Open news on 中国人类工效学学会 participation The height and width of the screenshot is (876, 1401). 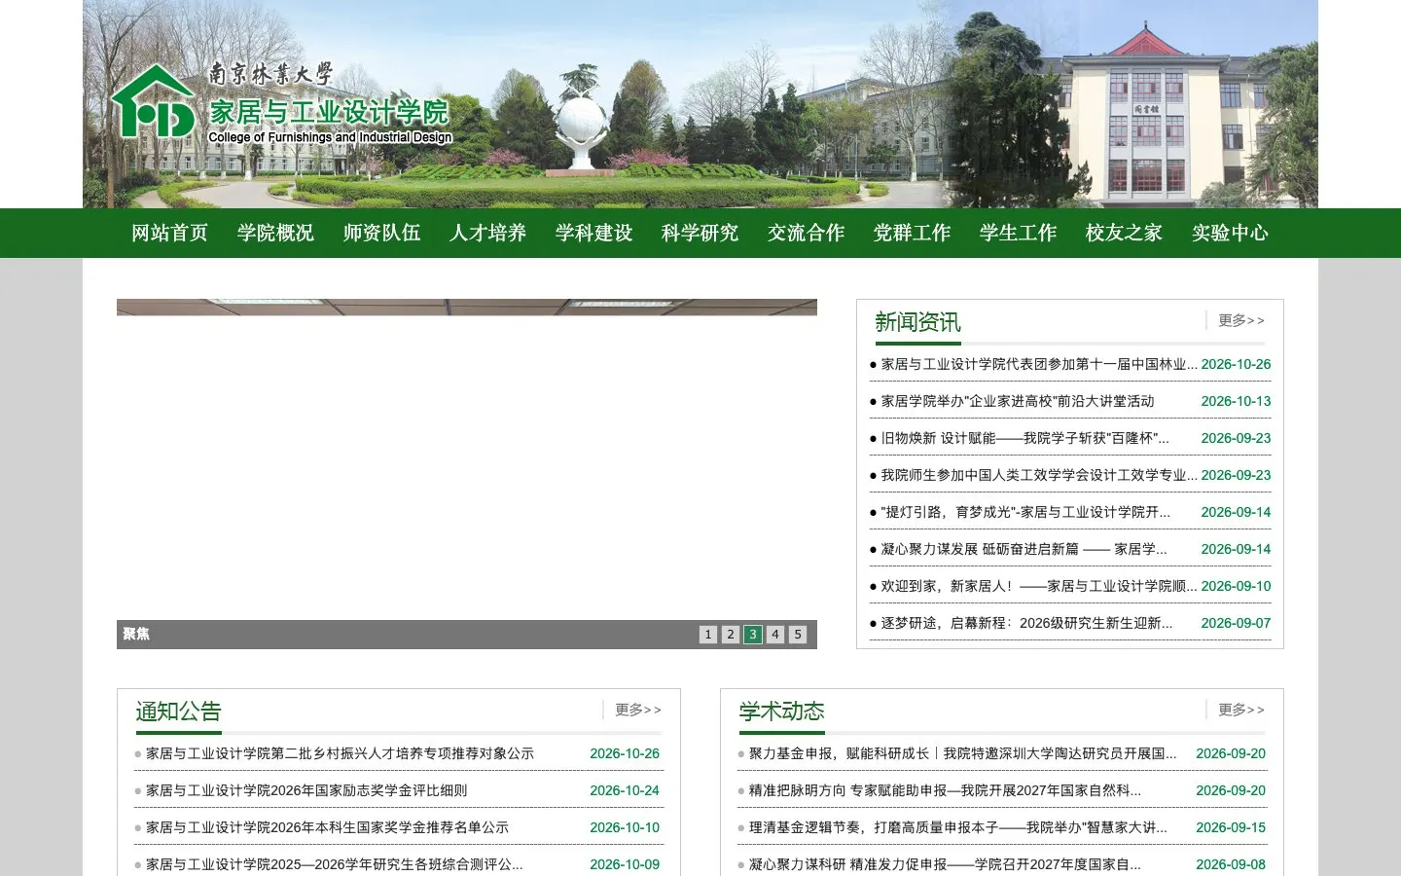(1039, 475)
